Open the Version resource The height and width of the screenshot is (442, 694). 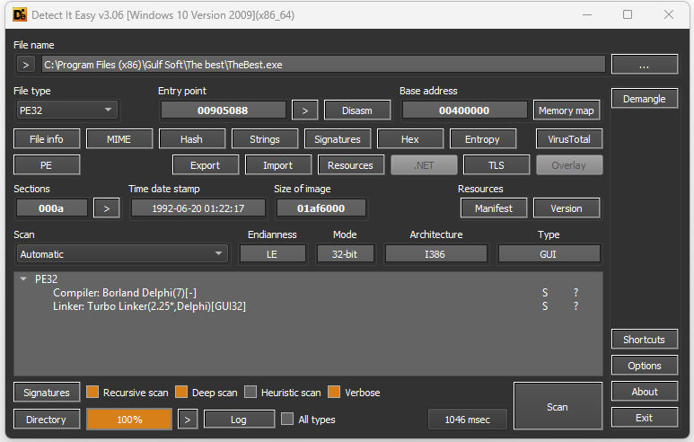point(567,208)
